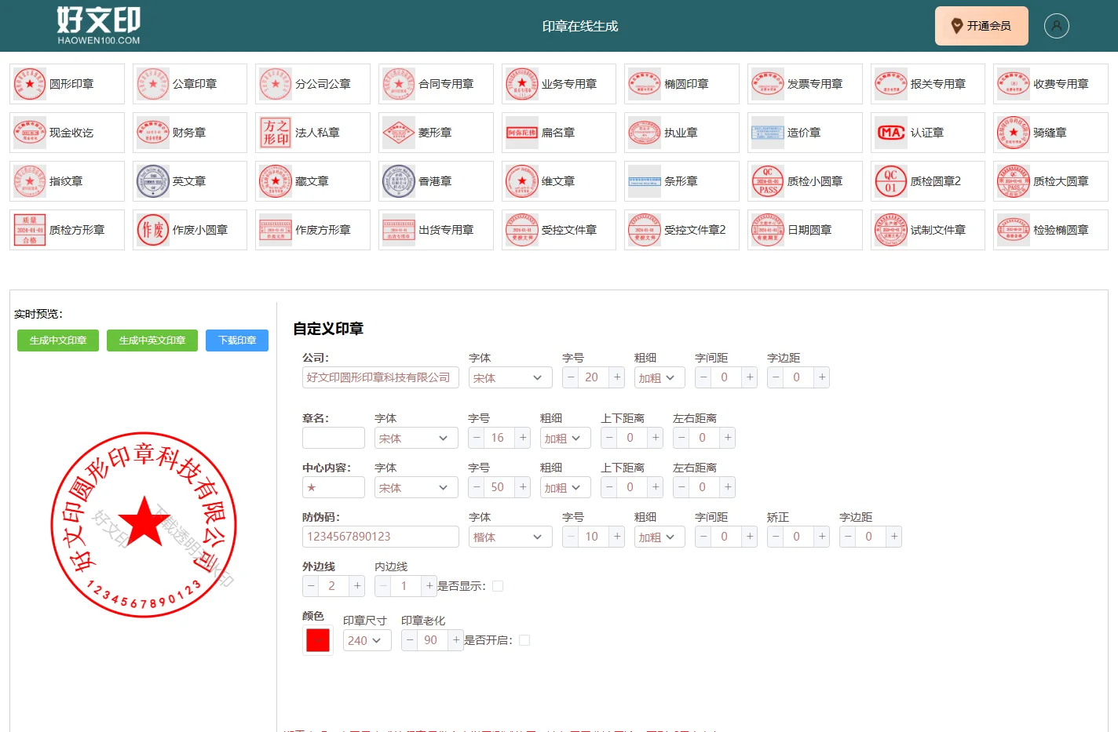
Task: Open the 公司 粗细 加粗 dropdown
Action: click(659, 377)
